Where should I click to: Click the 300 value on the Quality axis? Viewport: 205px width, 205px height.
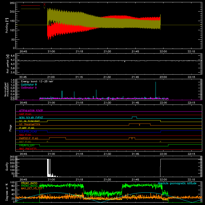click(12, 157)
